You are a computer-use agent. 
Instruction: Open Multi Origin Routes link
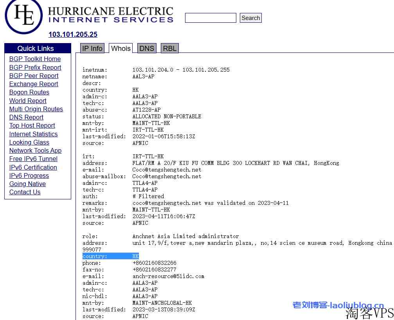tap(36, 109)
